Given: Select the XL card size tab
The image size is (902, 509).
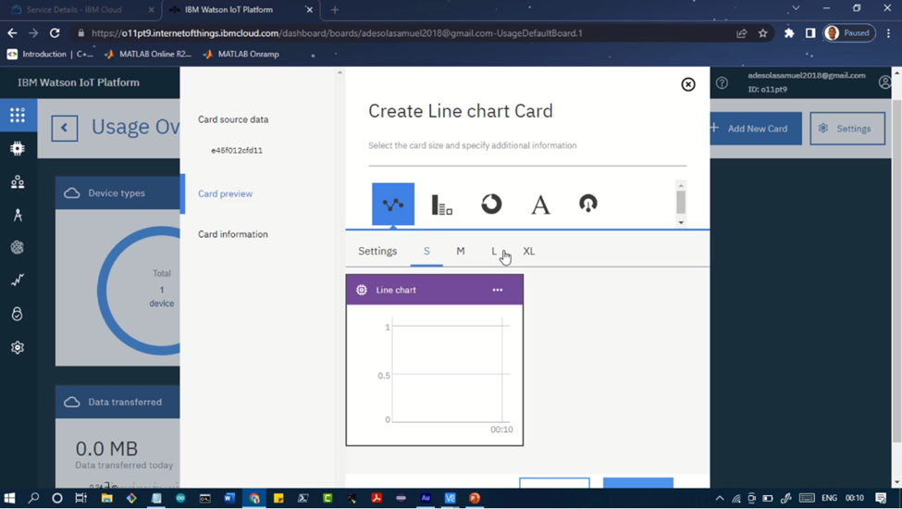Looking at the screenshot, I should coord(528,251).
